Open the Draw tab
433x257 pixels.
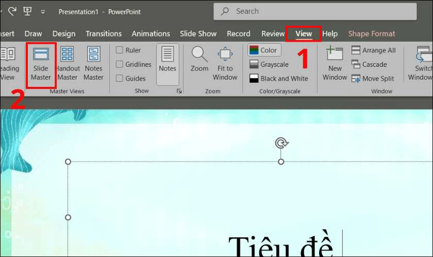[x=33, y=33]
